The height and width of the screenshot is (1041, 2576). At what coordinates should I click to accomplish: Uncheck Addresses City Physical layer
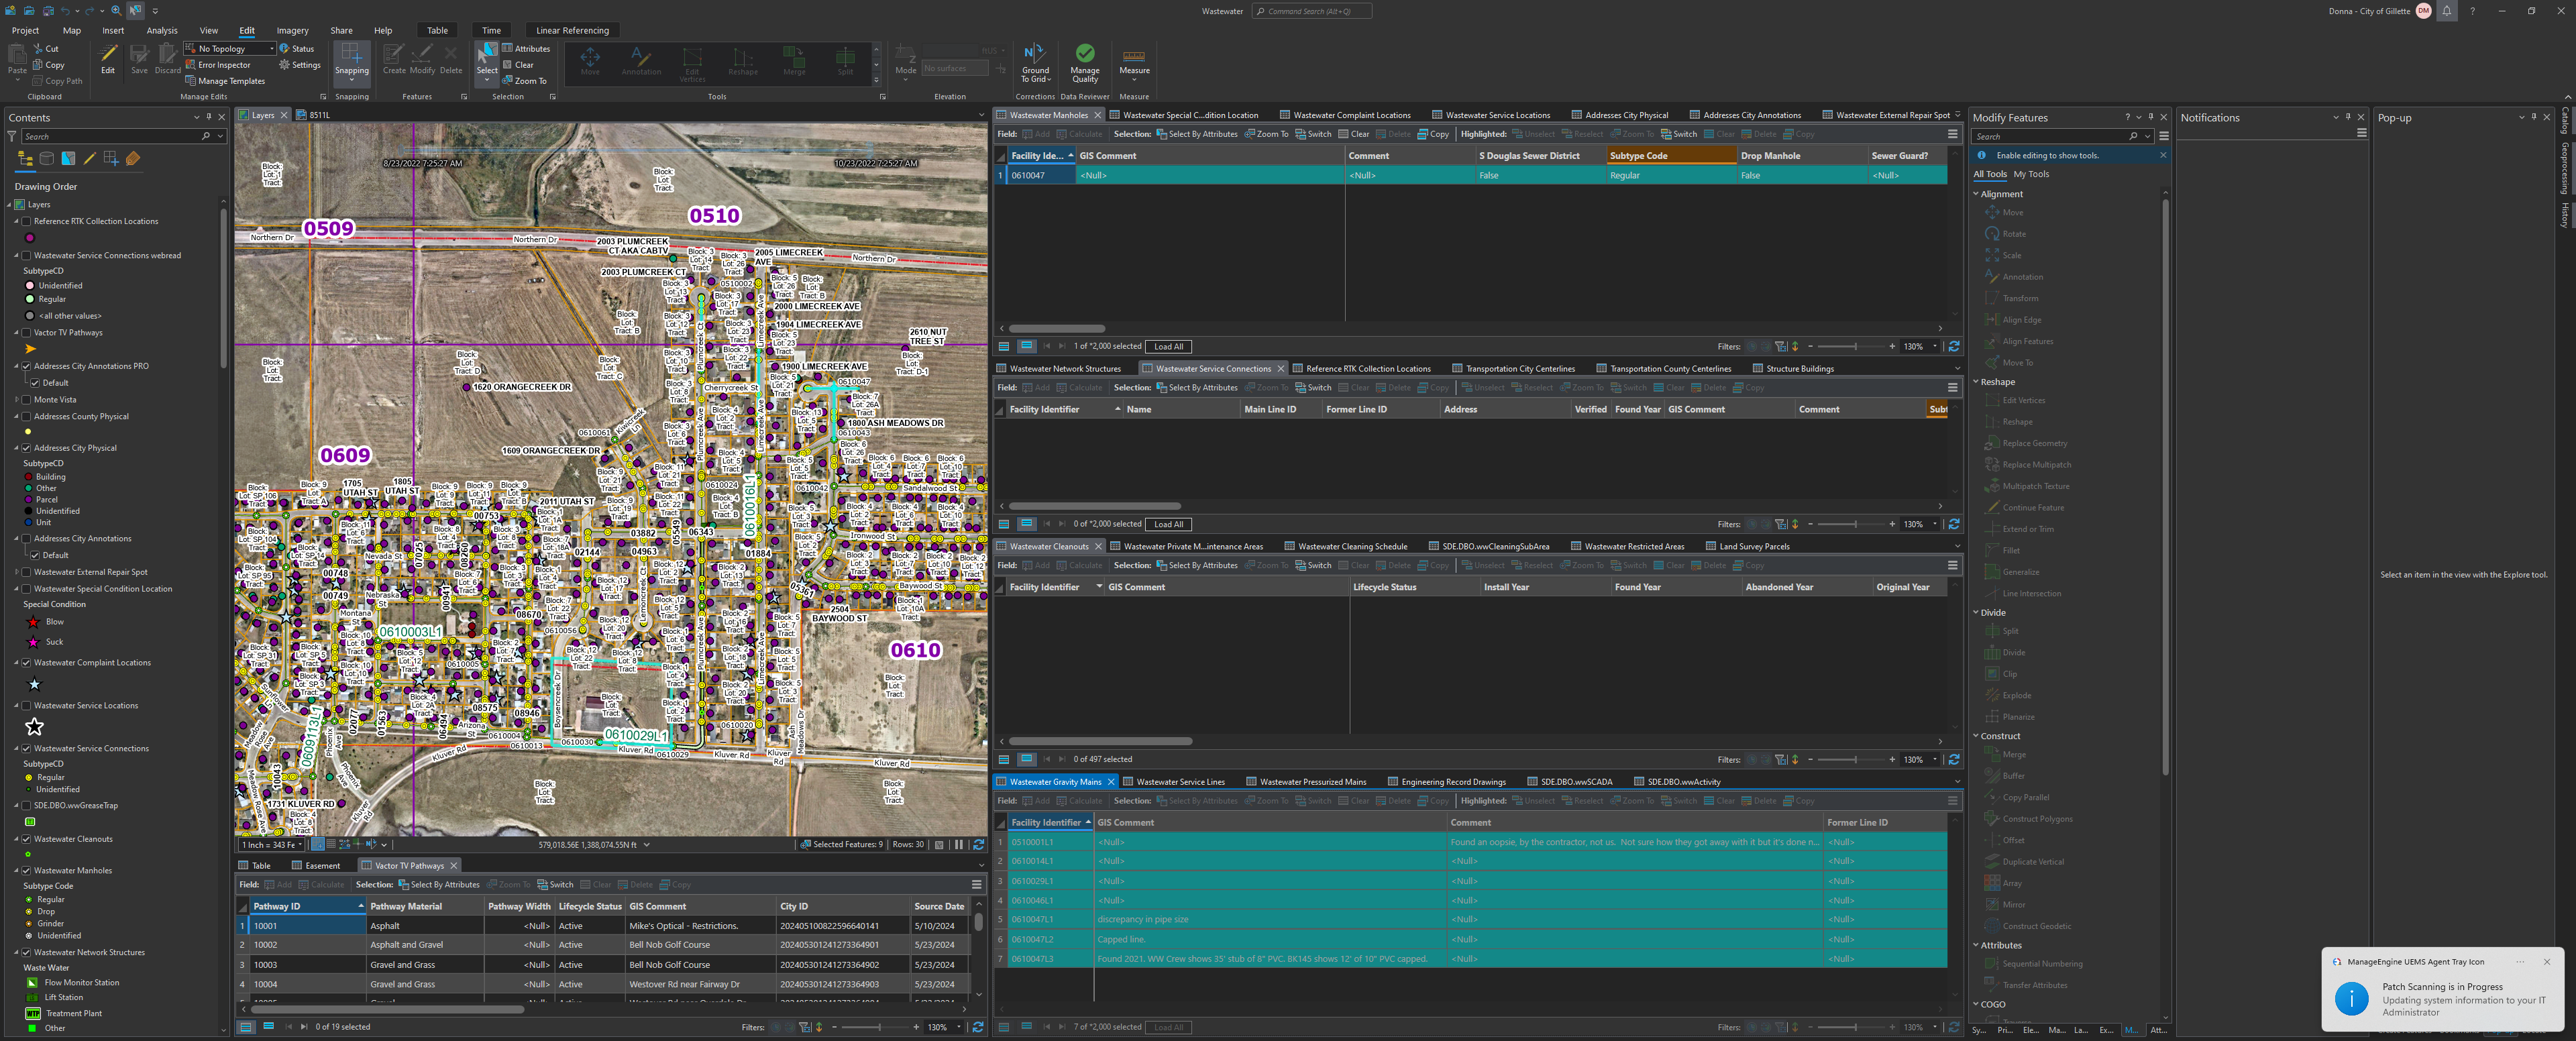(27, 448)
